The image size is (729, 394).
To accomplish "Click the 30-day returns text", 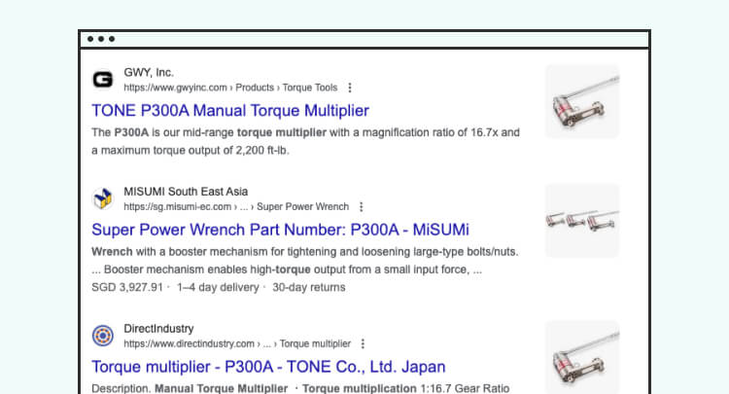I will 309,288.
